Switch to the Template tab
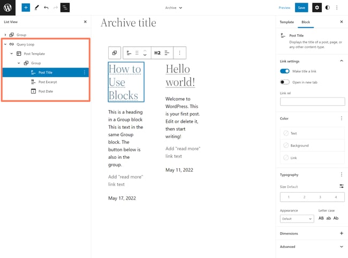Viewport: 348px width, 258px height. [286, 22]
